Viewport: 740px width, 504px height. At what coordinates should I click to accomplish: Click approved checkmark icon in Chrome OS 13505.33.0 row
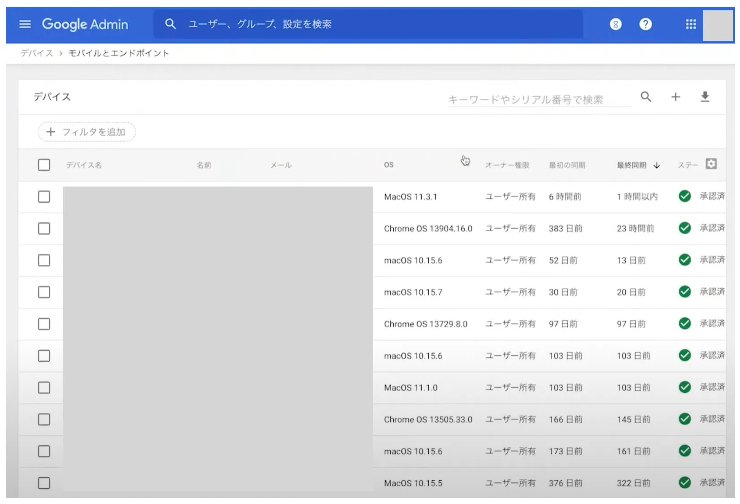tap(685, 419)
